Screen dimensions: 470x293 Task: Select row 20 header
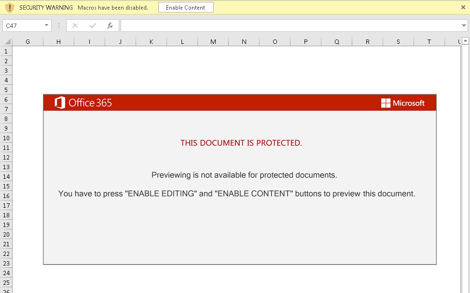coord(6,234)
